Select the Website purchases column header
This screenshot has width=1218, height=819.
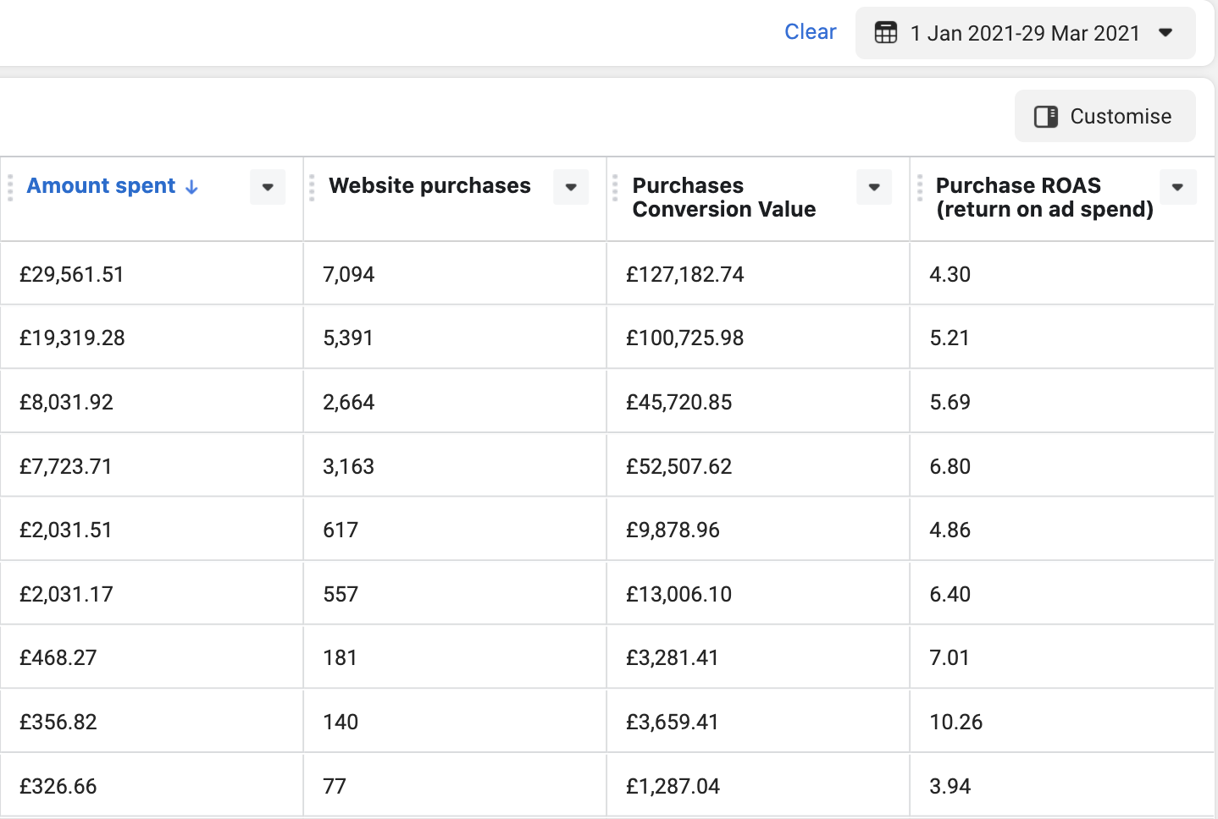(429, 186)
